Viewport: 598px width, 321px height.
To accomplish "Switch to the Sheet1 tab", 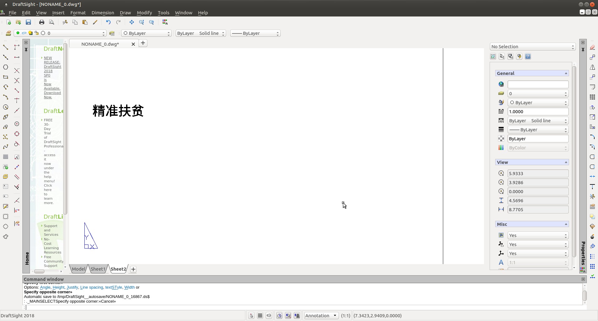I will click(98, 269).
